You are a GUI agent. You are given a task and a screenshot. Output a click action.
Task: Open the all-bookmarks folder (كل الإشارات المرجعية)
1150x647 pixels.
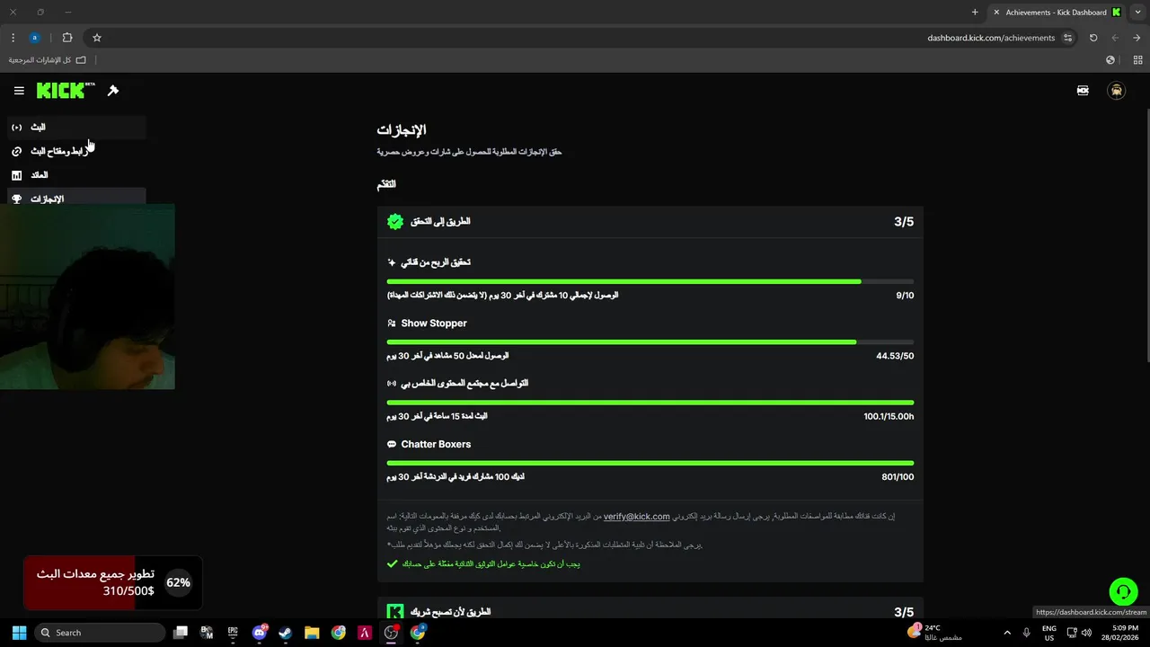pos(49,60)
